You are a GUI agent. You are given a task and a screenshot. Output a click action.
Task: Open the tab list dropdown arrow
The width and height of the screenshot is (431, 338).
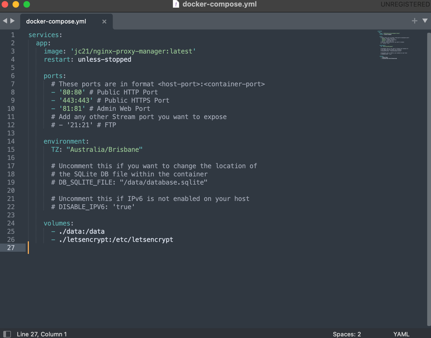tap(425, 21)
